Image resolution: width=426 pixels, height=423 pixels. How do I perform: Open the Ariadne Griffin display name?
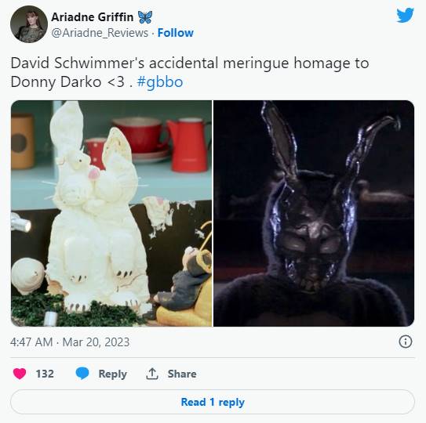coord(93,17)
